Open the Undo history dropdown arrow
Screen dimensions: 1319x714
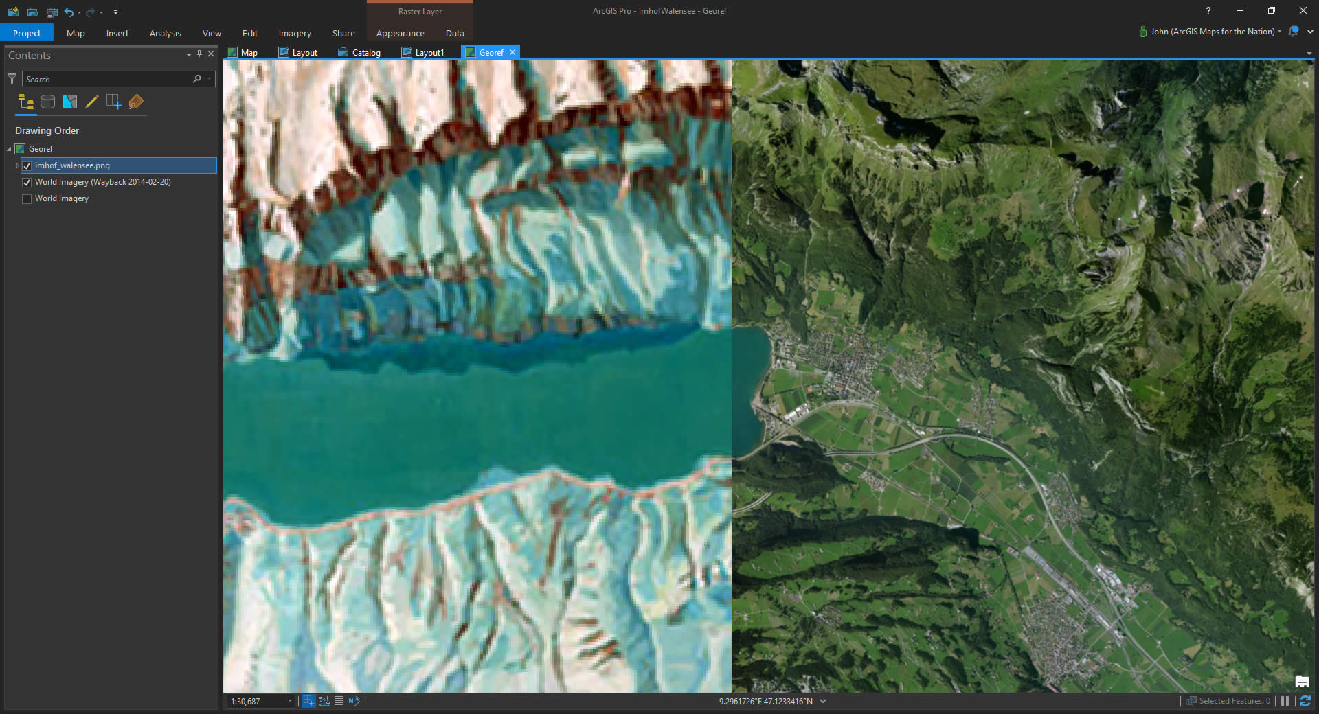point(80,12)
